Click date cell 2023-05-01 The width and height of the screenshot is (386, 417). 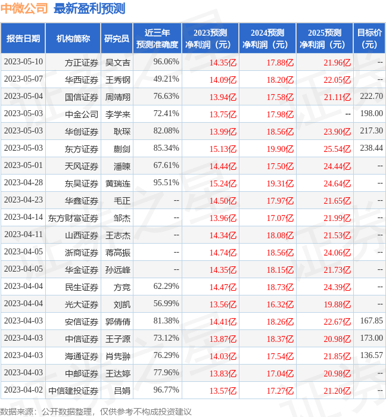pos(23,166)
